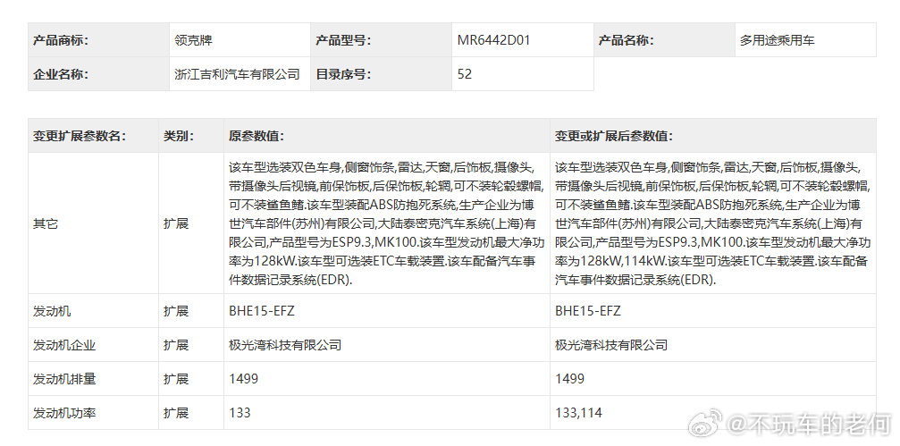Select catalog number 52
Viewport: 900px width, 446px height.
point(465,74)
